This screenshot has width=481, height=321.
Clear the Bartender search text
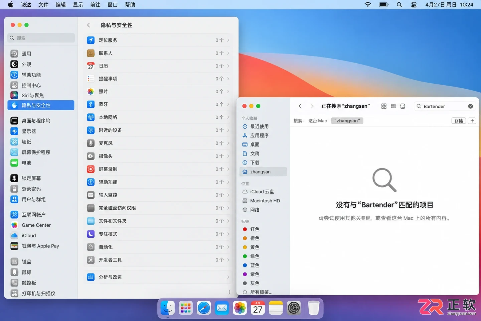coord(470,106)
